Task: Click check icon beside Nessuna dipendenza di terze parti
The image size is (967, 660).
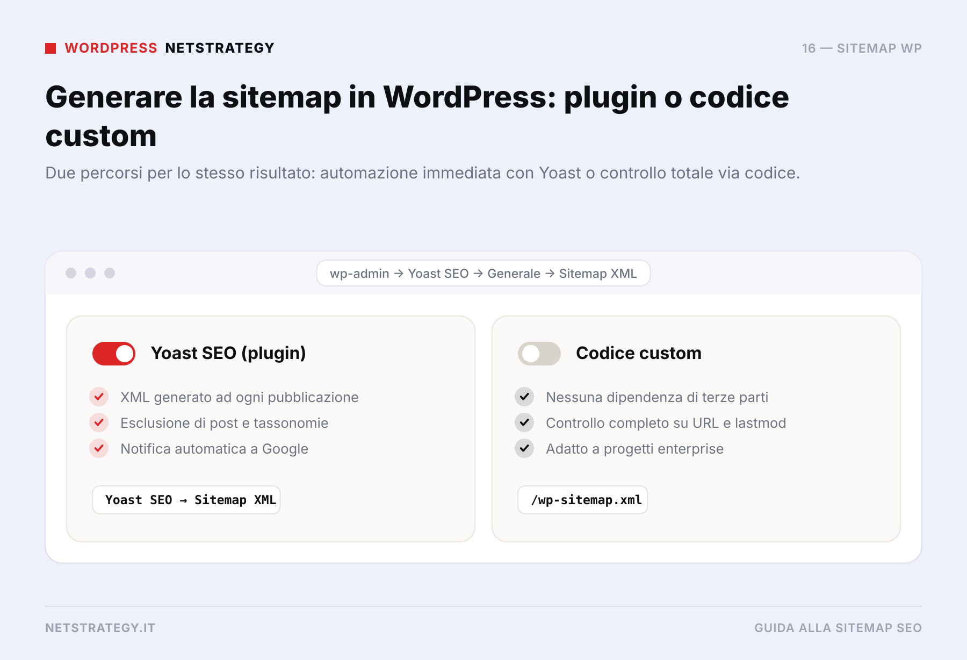Action: pyautogui.click(x=524, y=397)
